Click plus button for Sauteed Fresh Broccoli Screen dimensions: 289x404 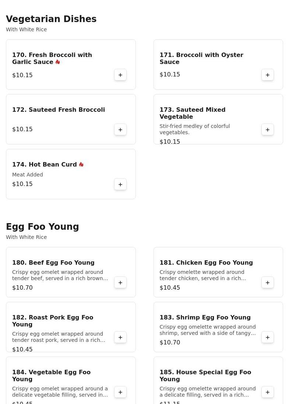coord(120,130)
